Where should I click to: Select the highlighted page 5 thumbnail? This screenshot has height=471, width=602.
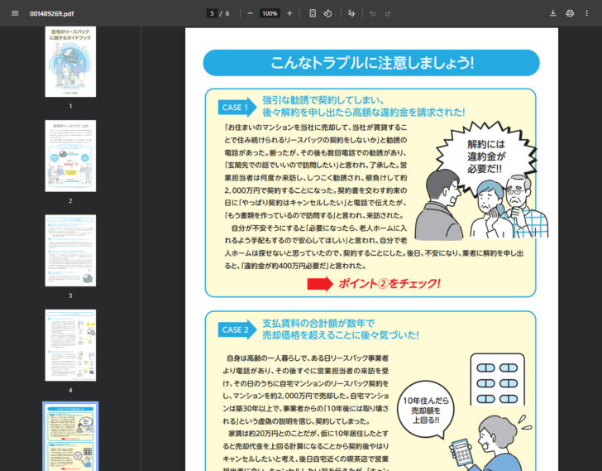coord(70,437)
